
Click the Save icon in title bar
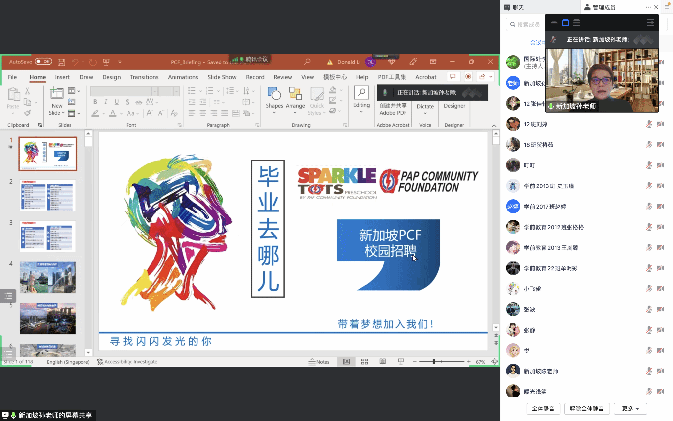coord(61,62)
